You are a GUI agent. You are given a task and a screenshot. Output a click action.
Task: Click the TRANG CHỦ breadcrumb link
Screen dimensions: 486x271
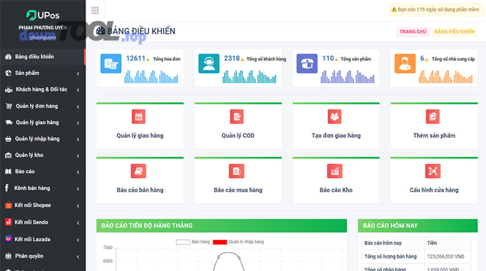coord(413,32)
